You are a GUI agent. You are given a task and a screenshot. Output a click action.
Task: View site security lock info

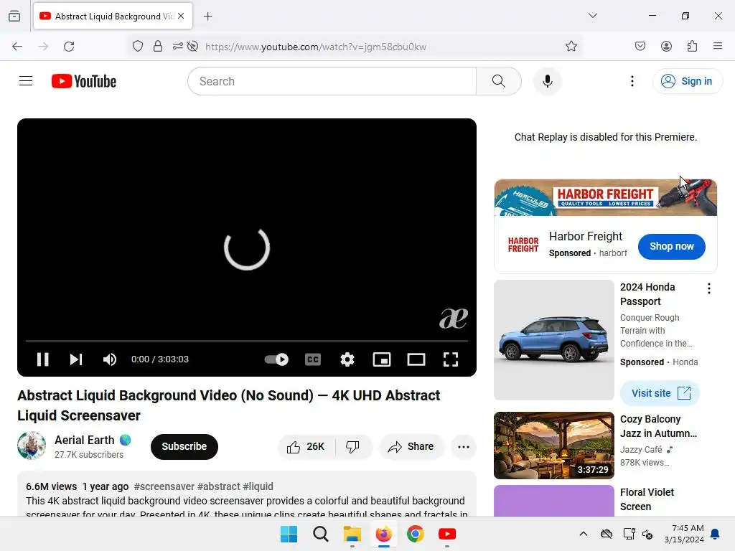coord(158,47)
